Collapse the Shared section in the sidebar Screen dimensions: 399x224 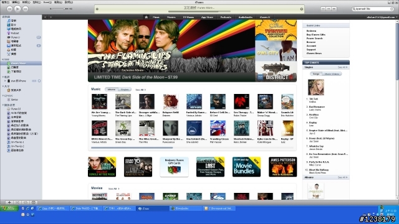pyautogui.click(x=2, y=86)
